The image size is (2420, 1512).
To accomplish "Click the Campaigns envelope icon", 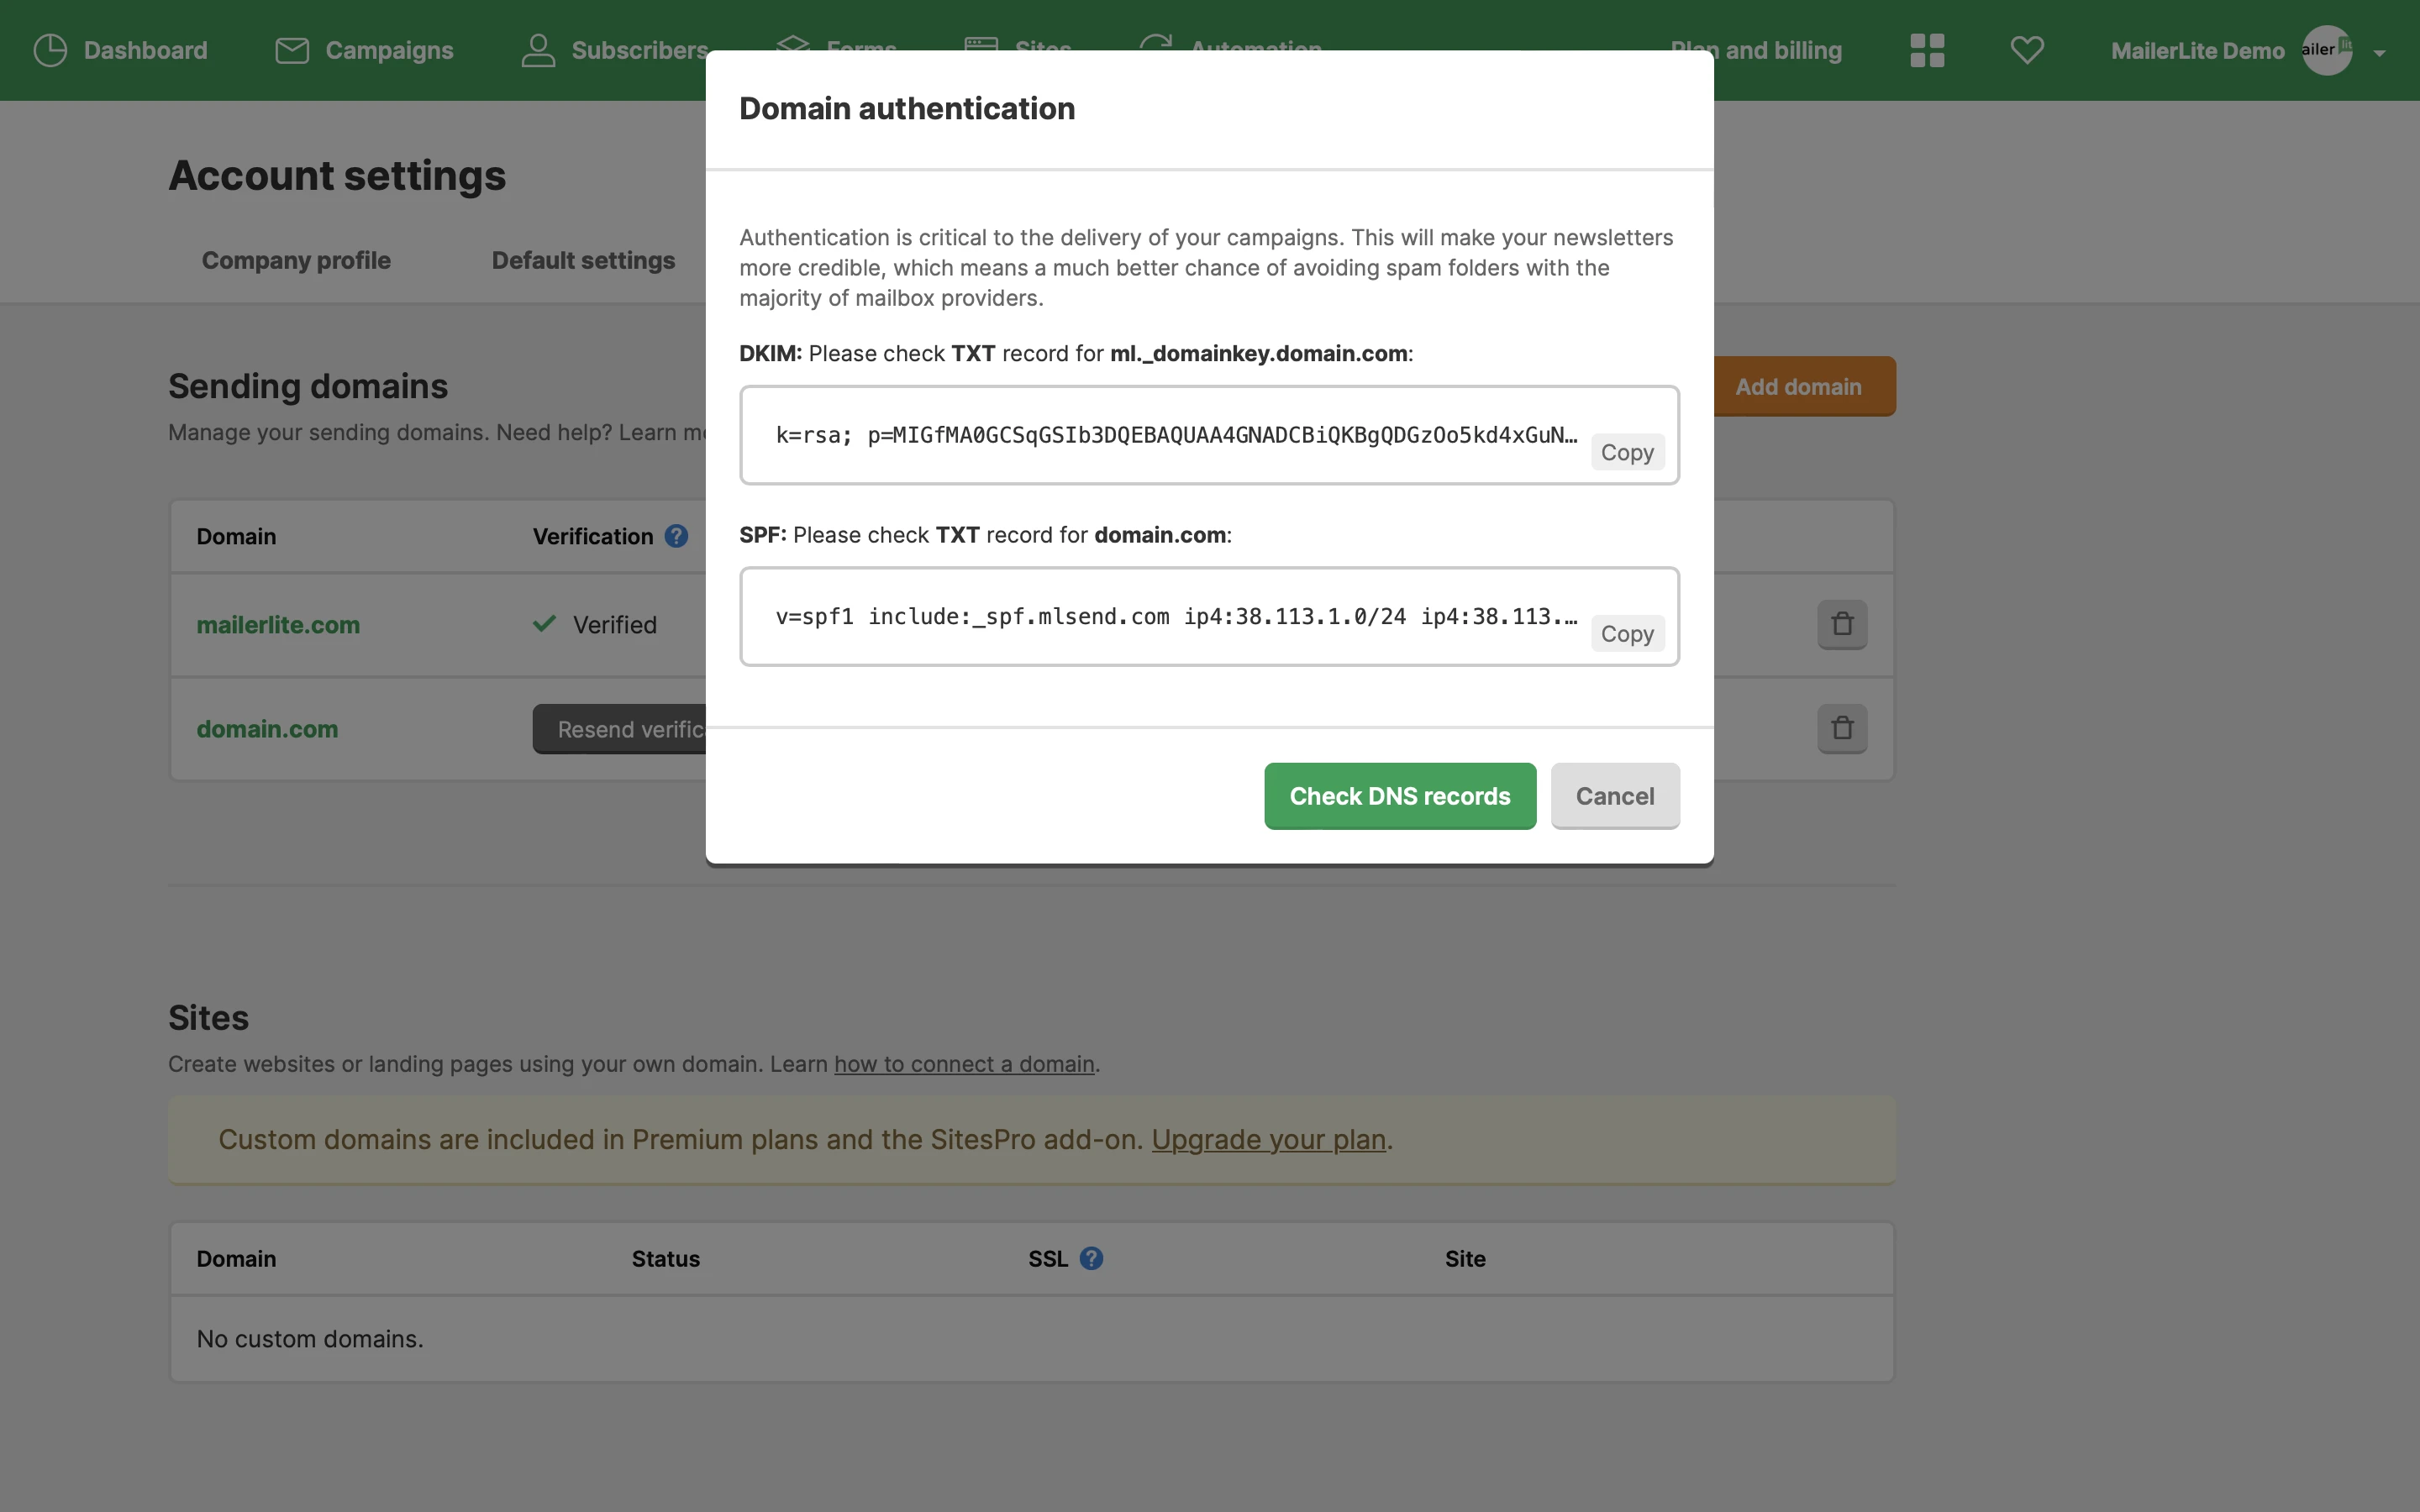I will tap(291, 50).
